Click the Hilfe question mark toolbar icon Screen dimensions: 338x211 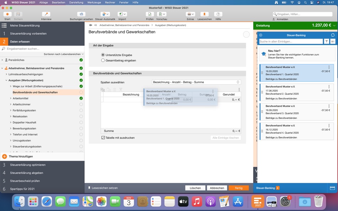click(218, 15)
